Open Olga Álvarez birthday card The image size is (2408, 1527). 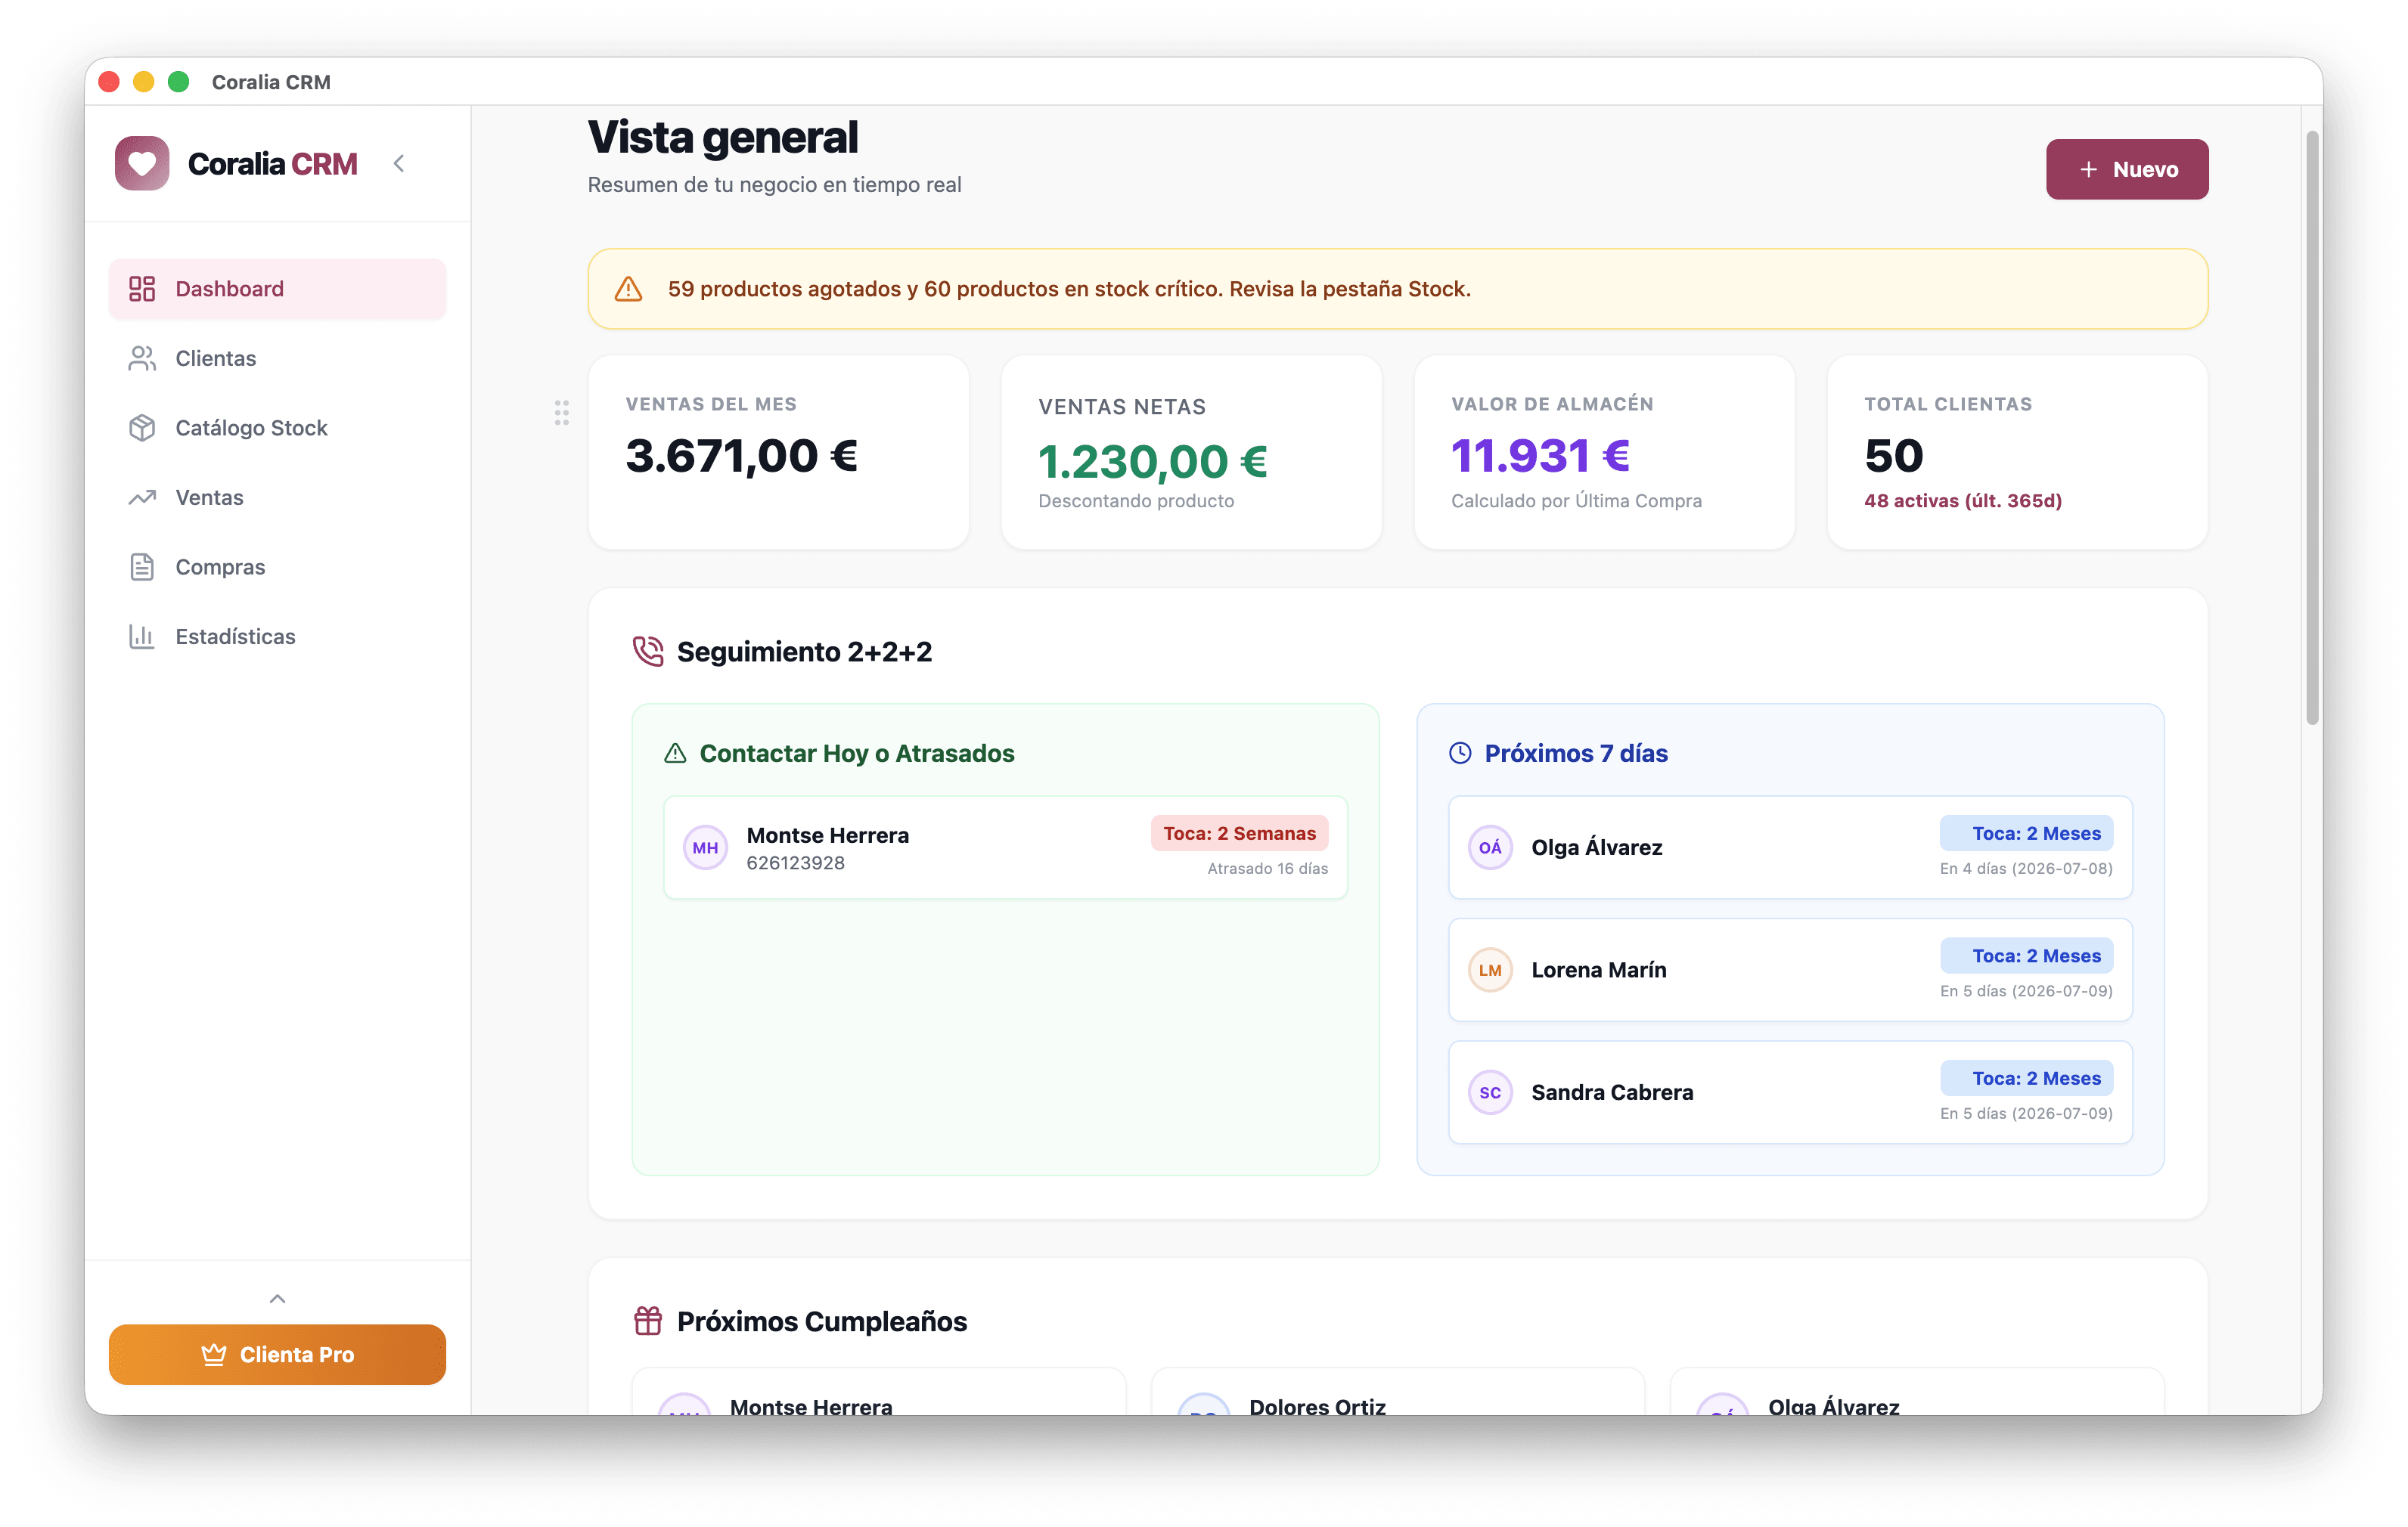tap(1916, 1392)
